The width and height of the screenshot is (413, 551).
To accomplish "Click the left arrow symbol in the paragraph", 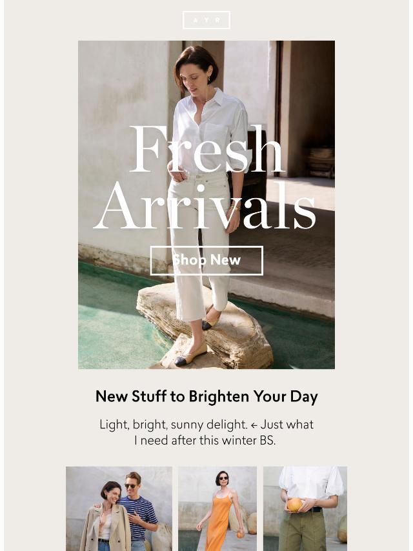I will [x=254, y=425].
